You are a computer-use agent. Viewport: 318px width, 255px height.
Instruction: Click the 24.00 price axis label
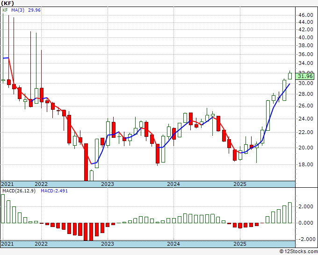click(x=305, y=119)
